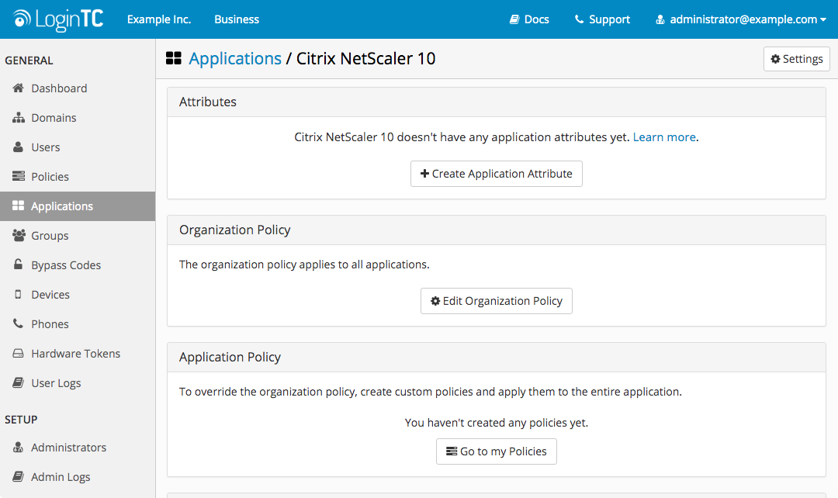Image resolution: width=838 pixels, height=498 pixels.
Task: Click the Organization Policy panel heading
Action: click(x=234, y=230)
